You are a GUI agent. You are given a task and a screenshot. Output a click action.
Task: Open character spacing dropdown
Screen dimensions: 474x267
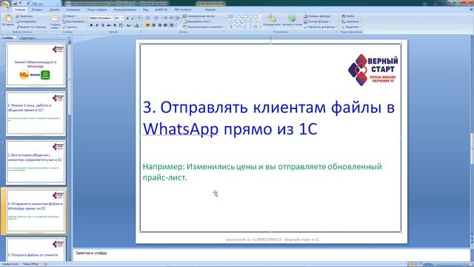(121, 25)
